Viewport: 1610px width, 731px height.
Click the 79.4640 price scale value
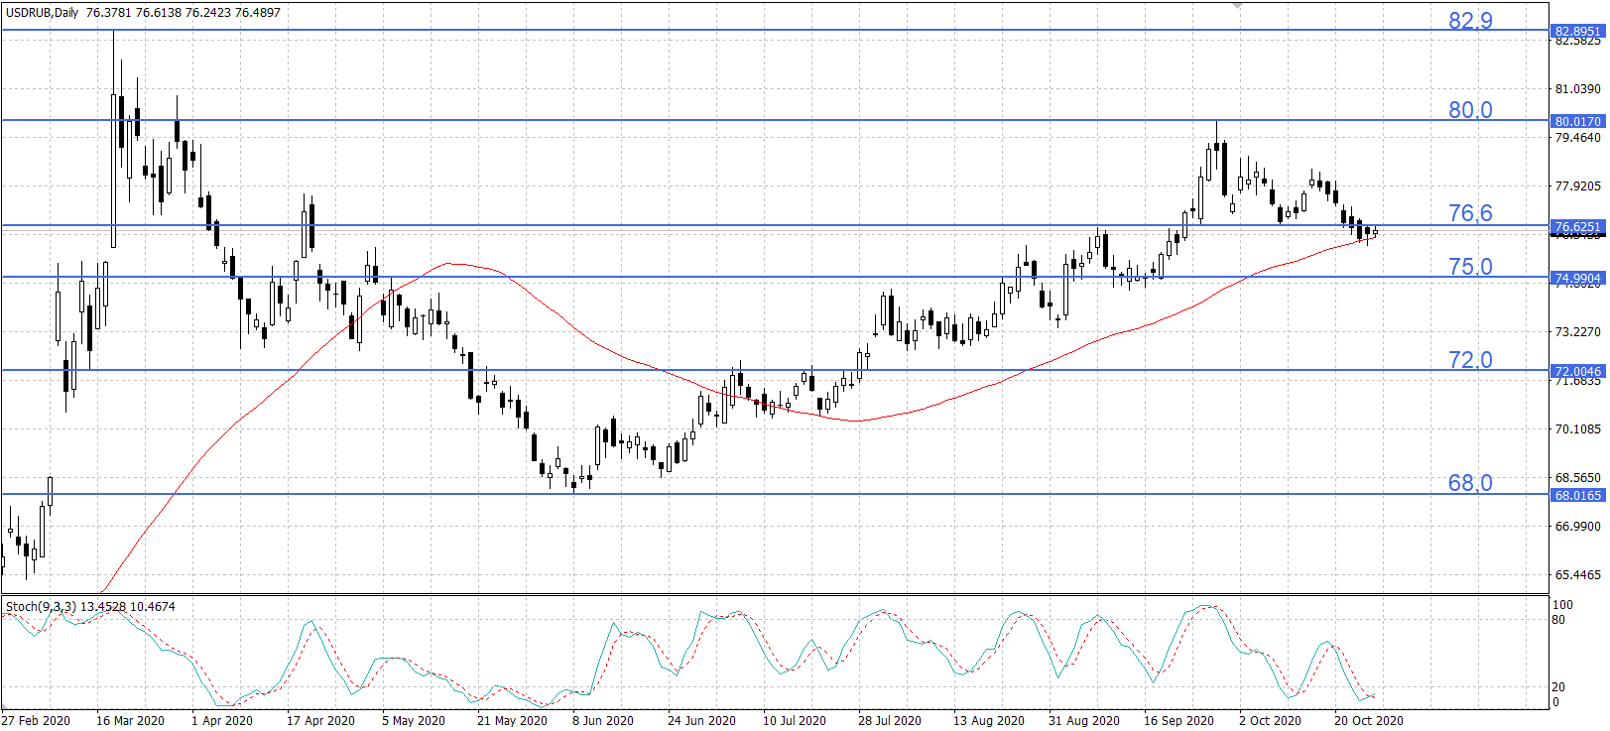(x=1578, y=138)
